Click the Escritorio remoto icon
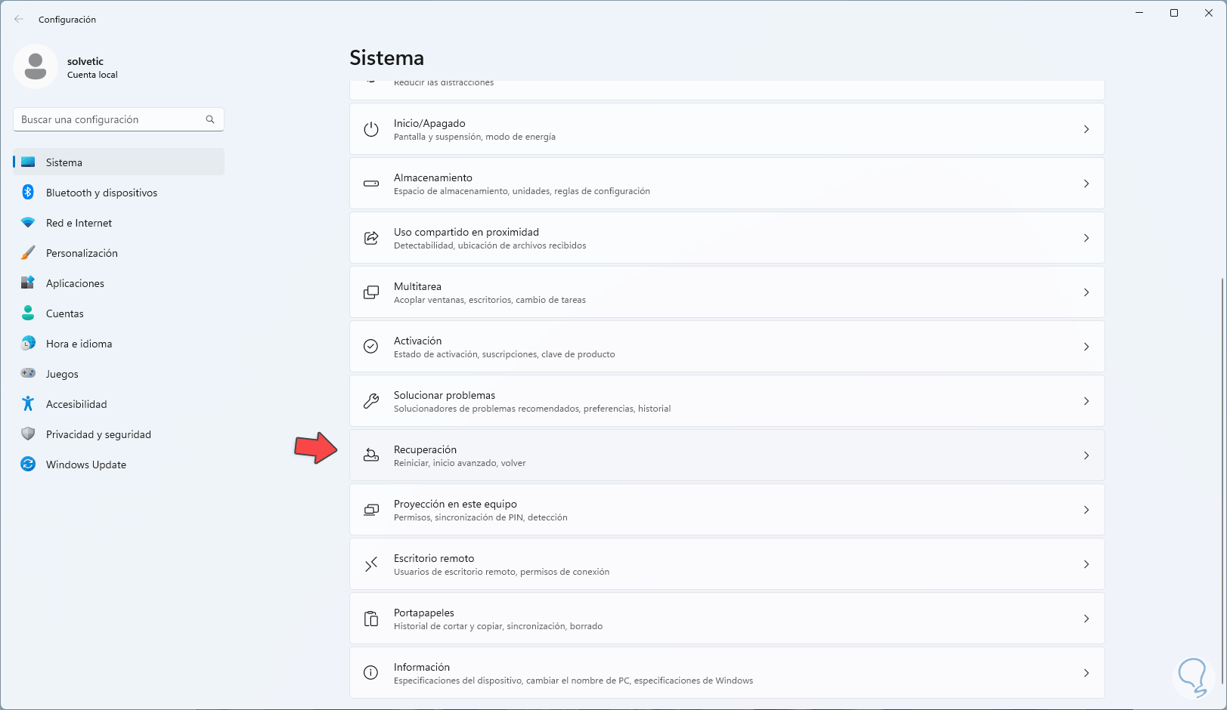This screenshot has width=1227, height=710. [x=371, y=564]
